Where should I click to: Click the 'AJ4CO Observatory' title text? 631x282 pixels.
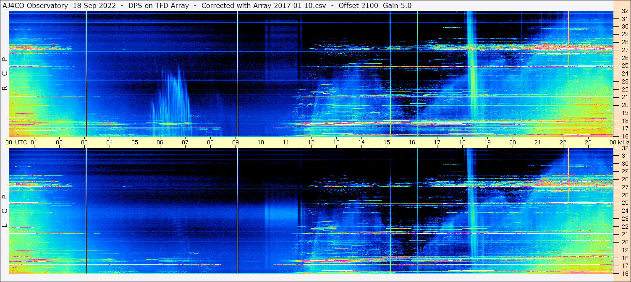click(35, 5)
